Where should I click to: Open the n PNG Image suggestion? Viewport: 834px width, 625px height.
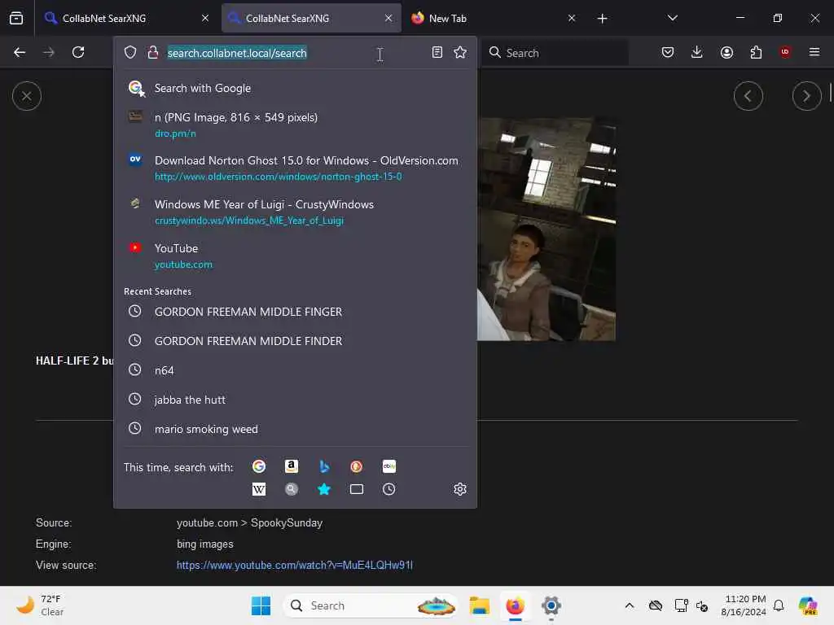295,125
